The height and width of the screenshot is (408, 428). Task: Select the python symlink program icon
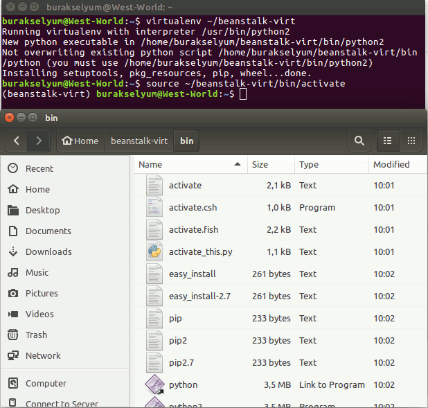(154, 385)
